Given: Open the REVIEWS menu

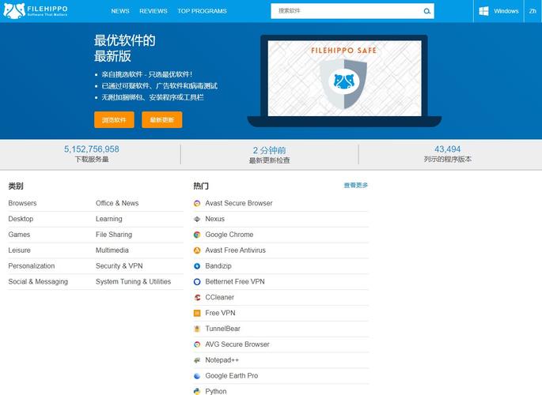Looking at the screenshot, I should (x=154, y=11).
